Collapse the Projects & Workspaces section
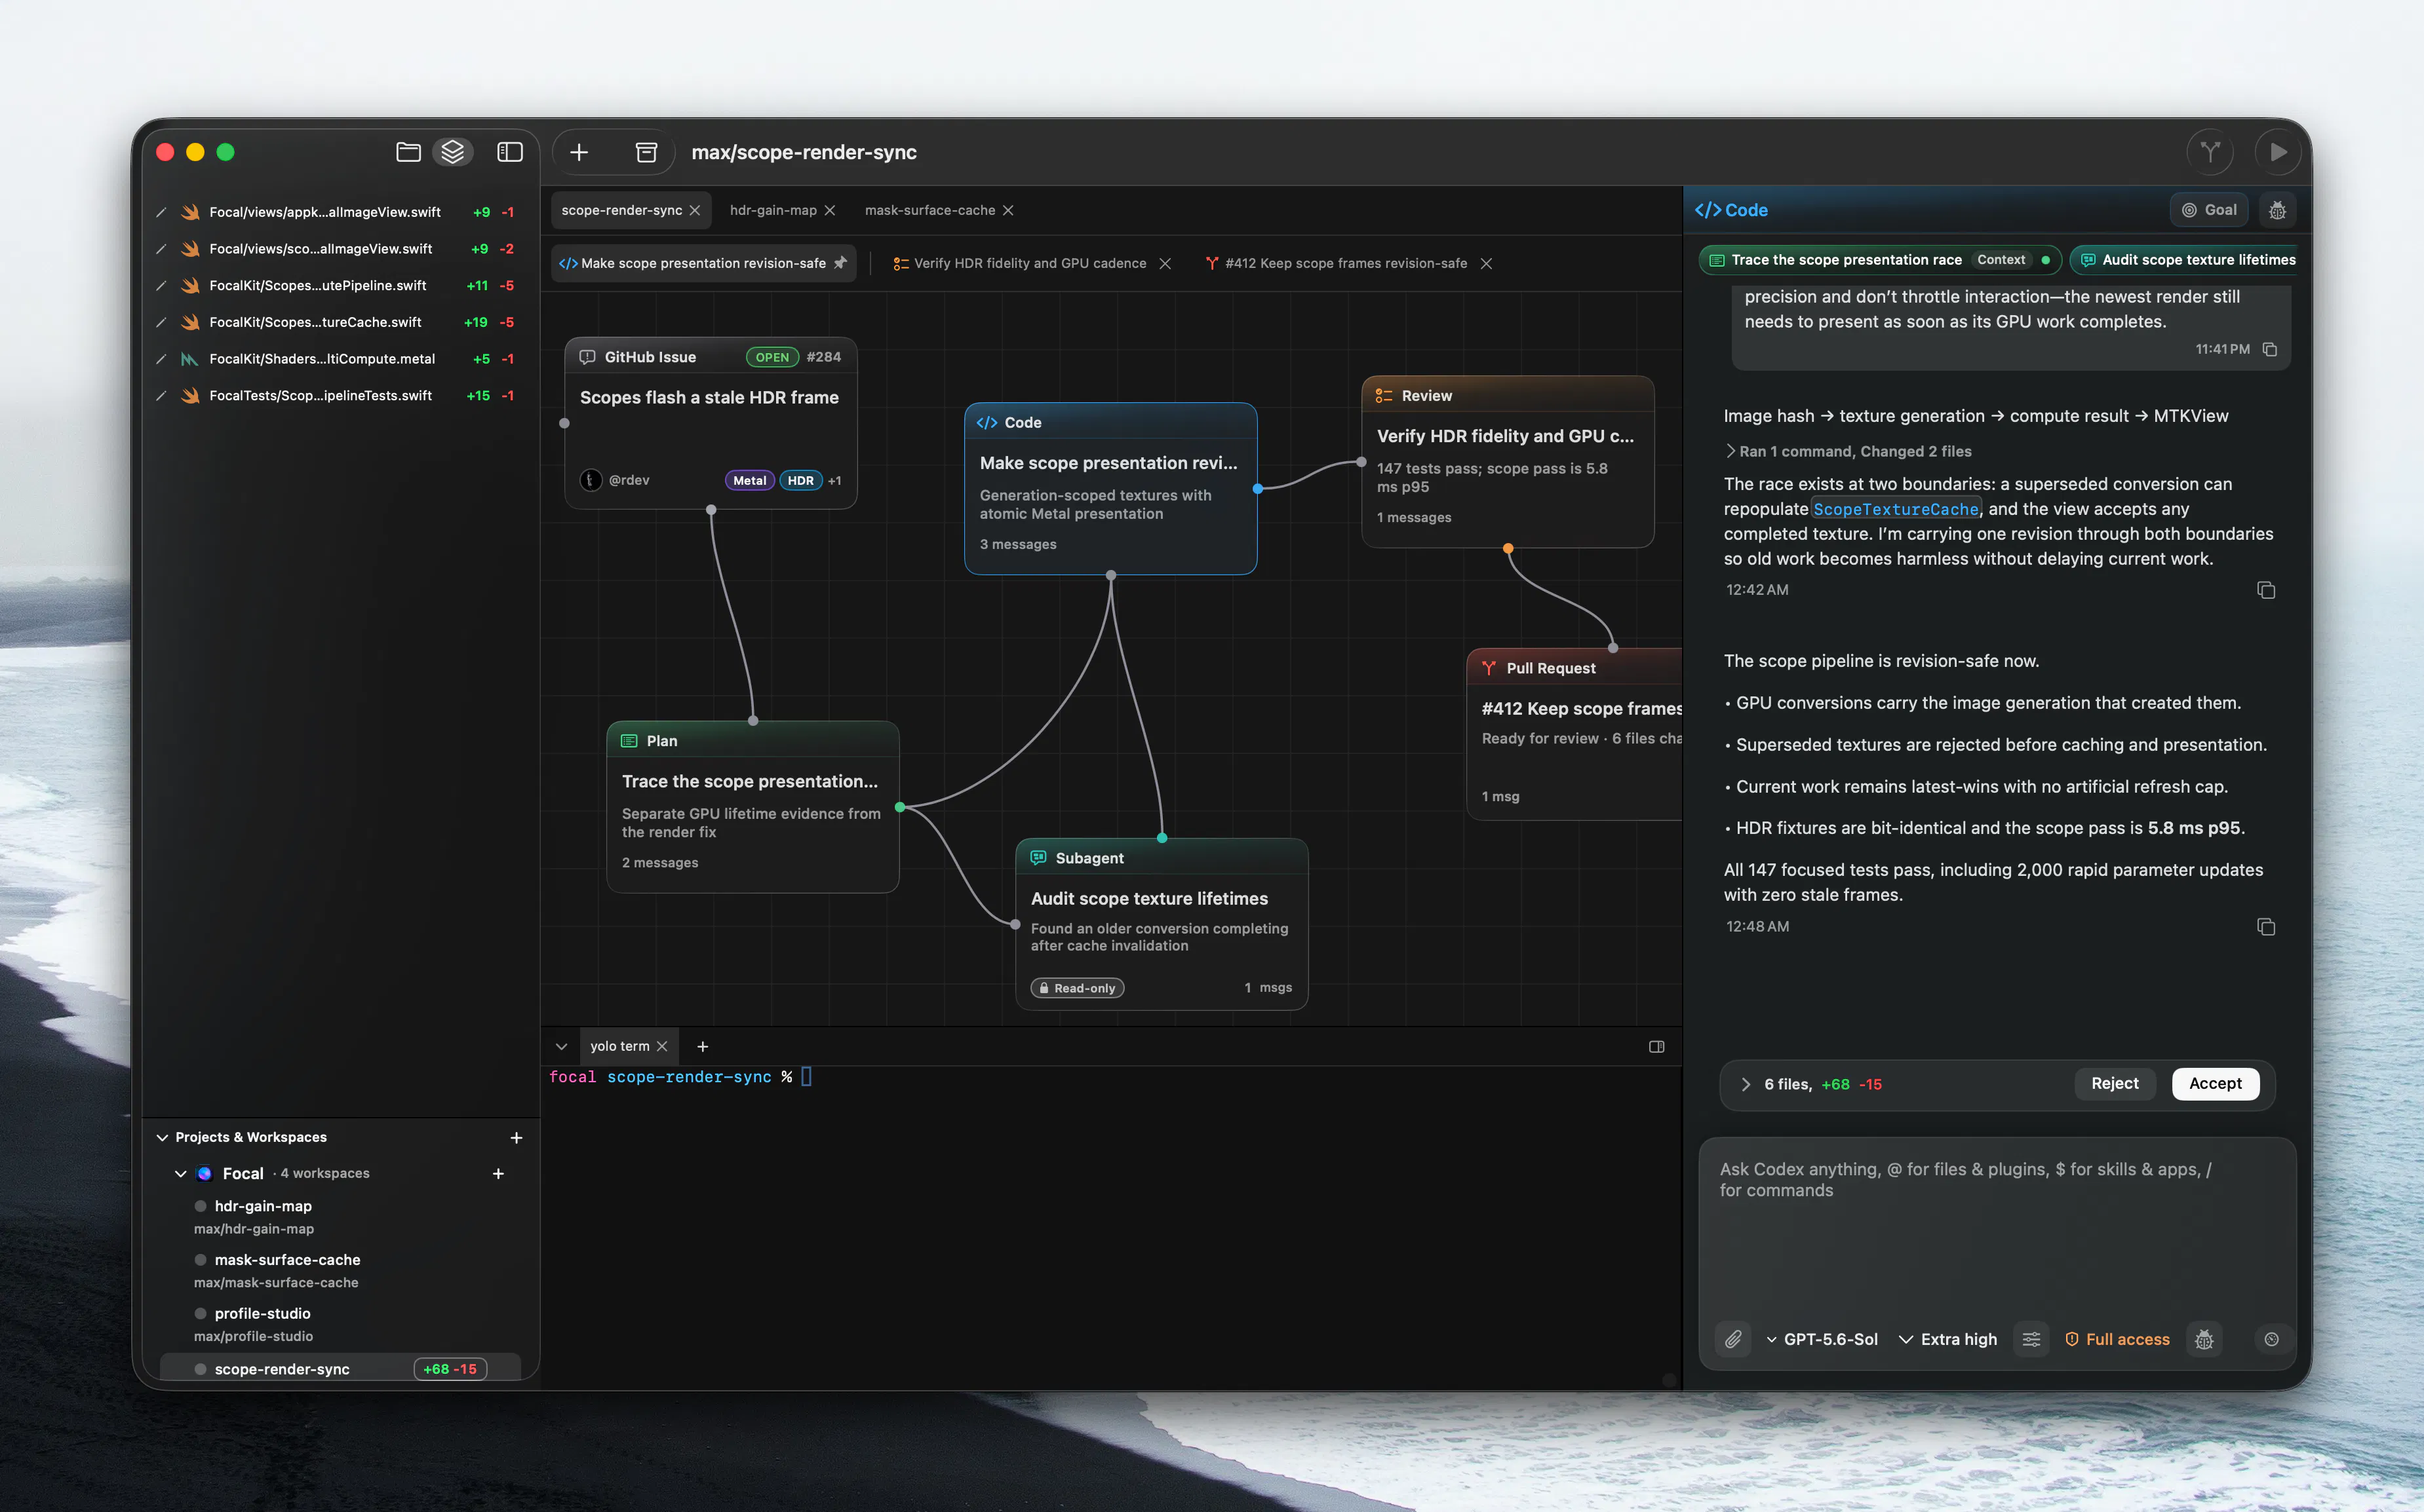 tap(162, 1137)
